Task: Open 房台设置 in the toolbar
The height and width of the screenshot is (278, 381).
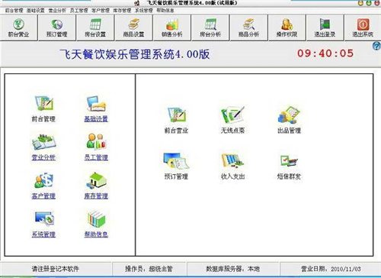Action: [95, 27]
